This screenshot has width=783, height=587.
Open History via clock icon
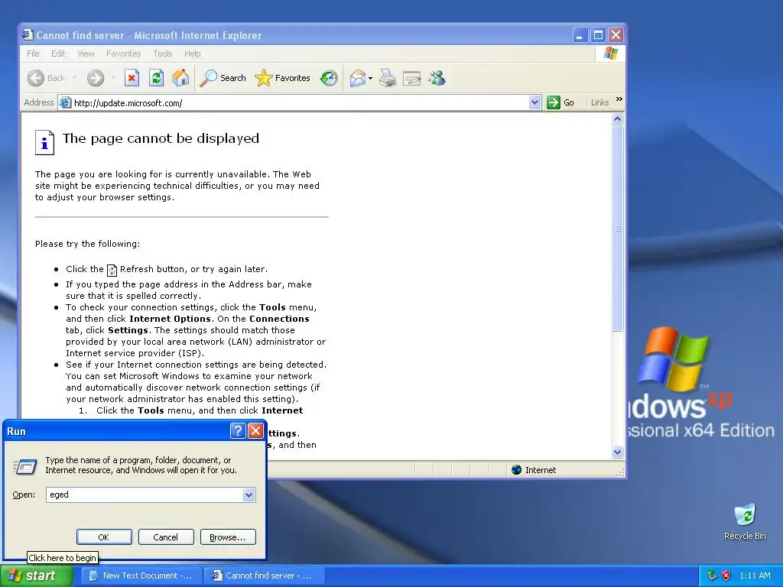click(x=329, y=78)
